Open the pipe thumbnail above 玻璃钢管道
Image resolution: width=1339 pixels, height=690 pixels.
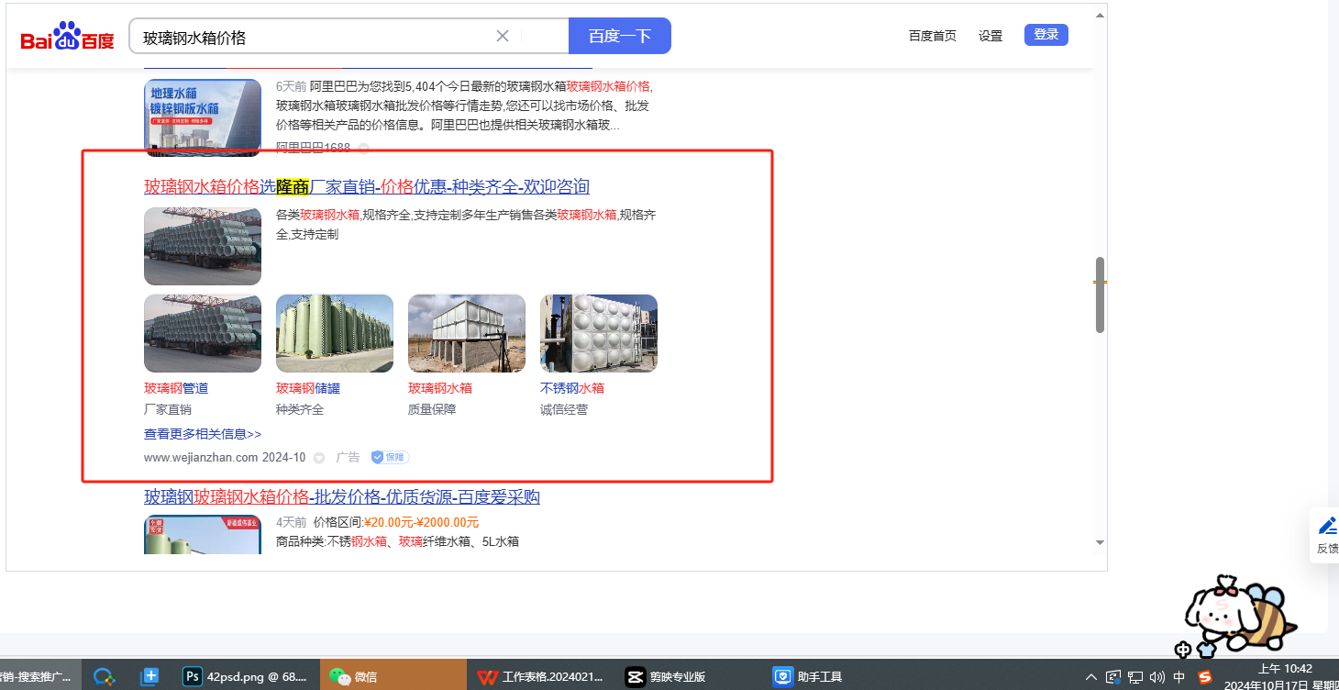point(203,333)
